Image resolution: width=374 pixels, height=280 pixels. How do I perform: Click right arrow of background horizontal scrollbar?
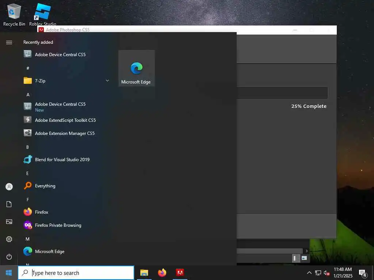coord(306,251)
